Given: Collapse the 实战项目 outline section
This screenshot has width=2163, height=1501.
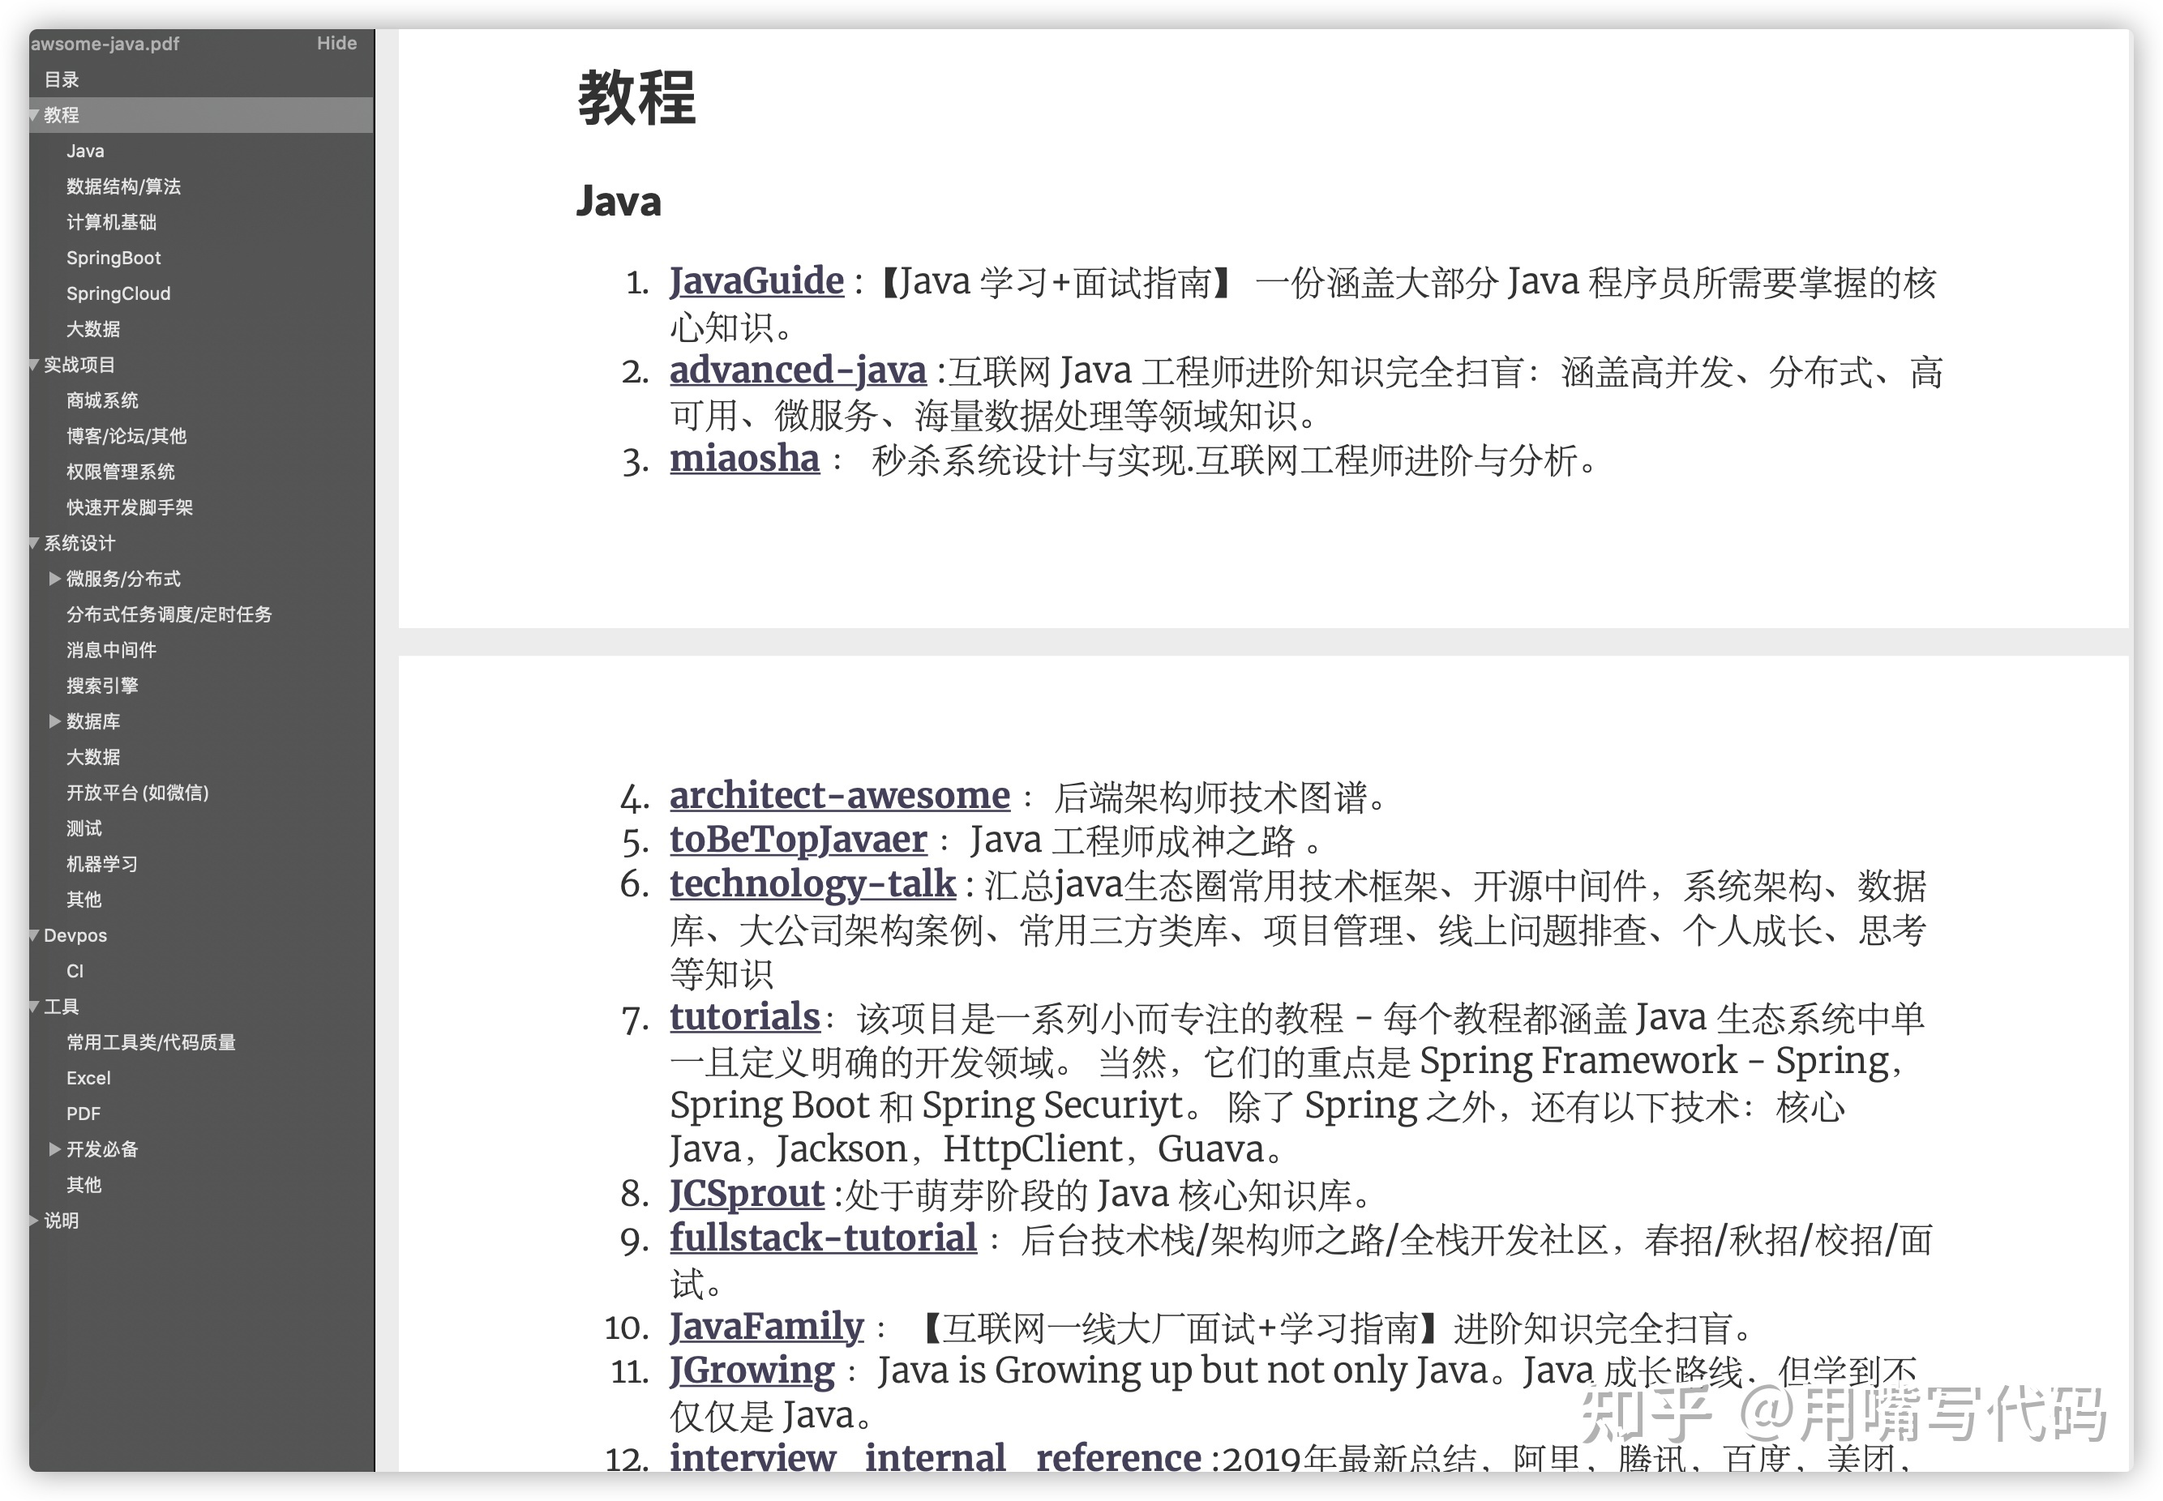Looking at the screenshot, I should 34,365.
